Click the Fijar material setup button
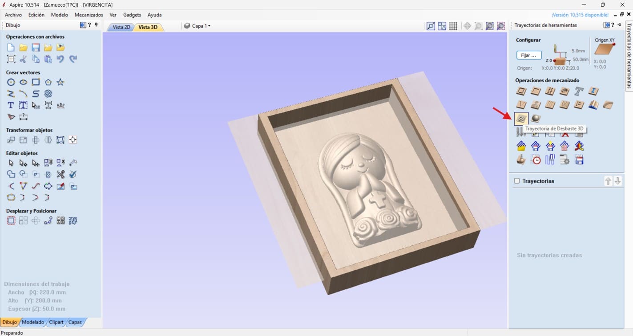 tap(529, 56)
